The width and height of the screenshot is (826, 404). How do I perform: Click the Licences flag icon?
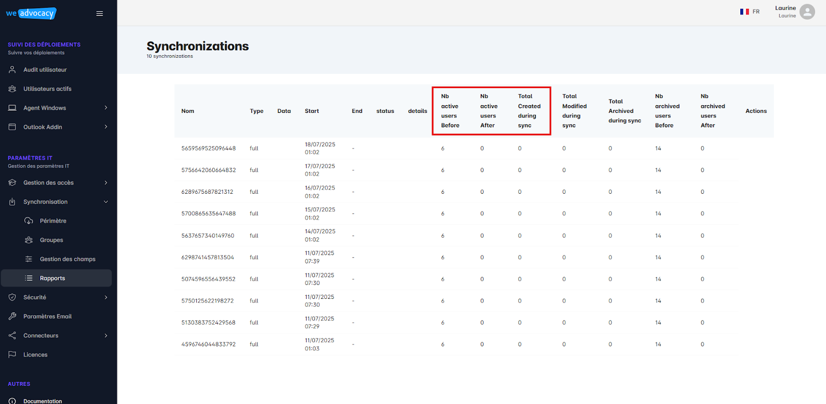(x=12, y=355)
